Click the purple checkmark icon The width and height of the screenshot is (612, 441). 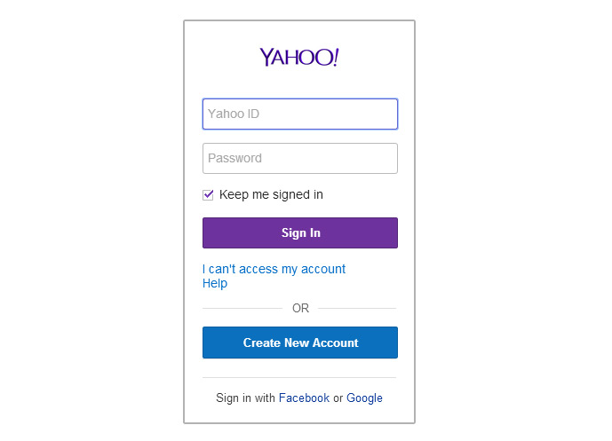tap(209, 194)
